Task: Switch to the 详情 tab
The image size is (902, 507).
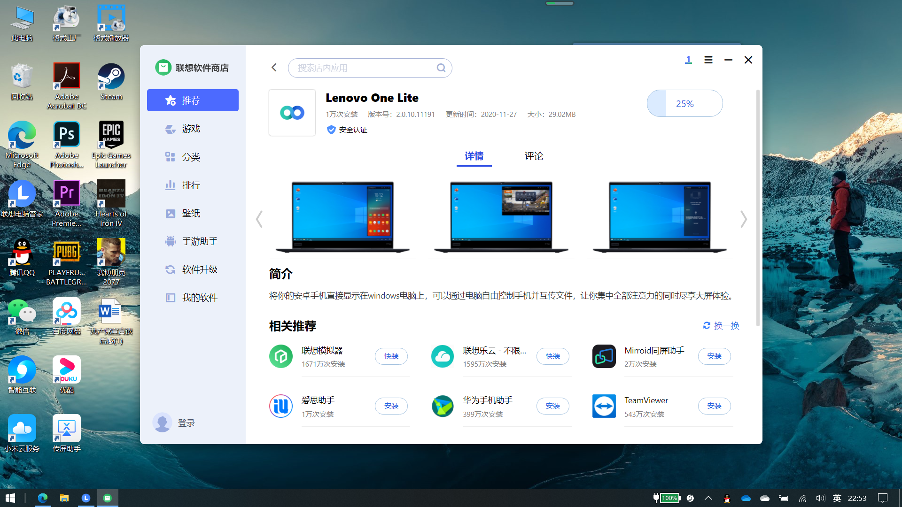Action: point(474,156)
